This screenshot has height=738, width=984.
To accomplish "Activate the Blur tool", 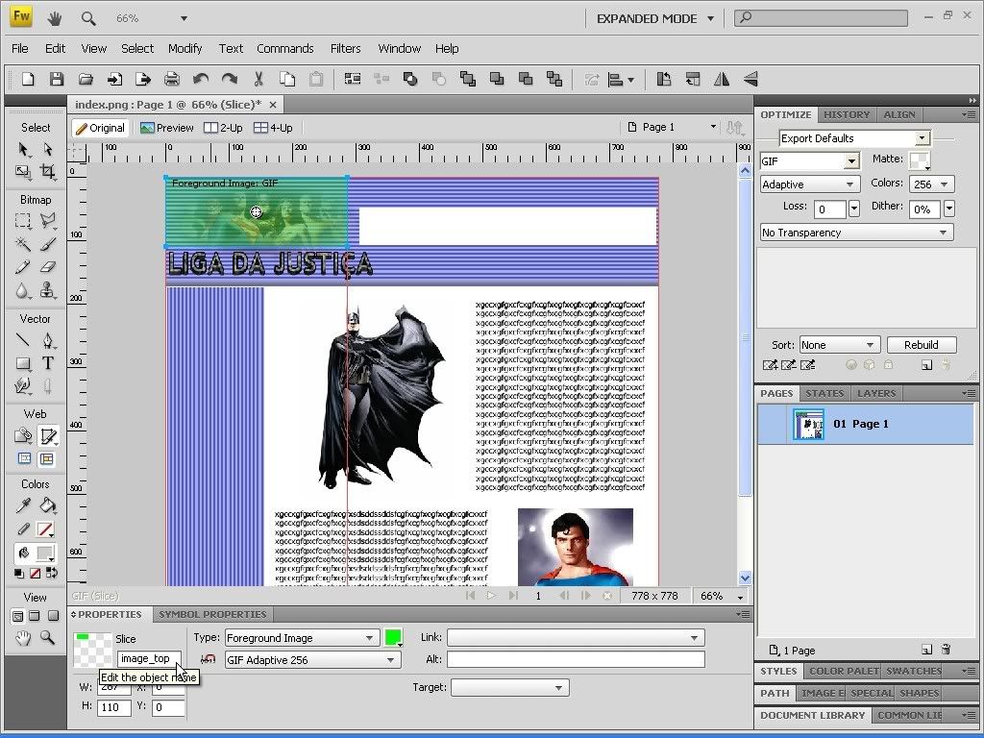I will tap(23, 291).
